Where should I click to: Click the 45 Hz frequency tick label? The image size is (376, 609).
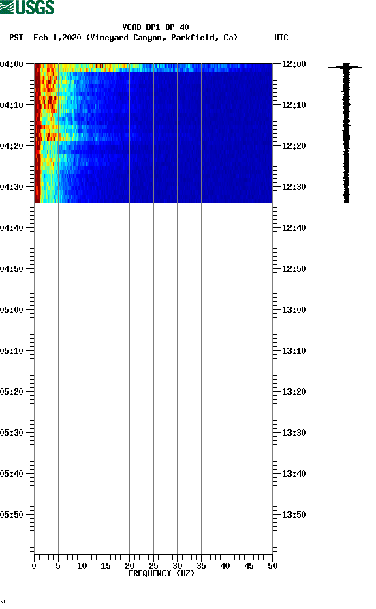point(249,566)
